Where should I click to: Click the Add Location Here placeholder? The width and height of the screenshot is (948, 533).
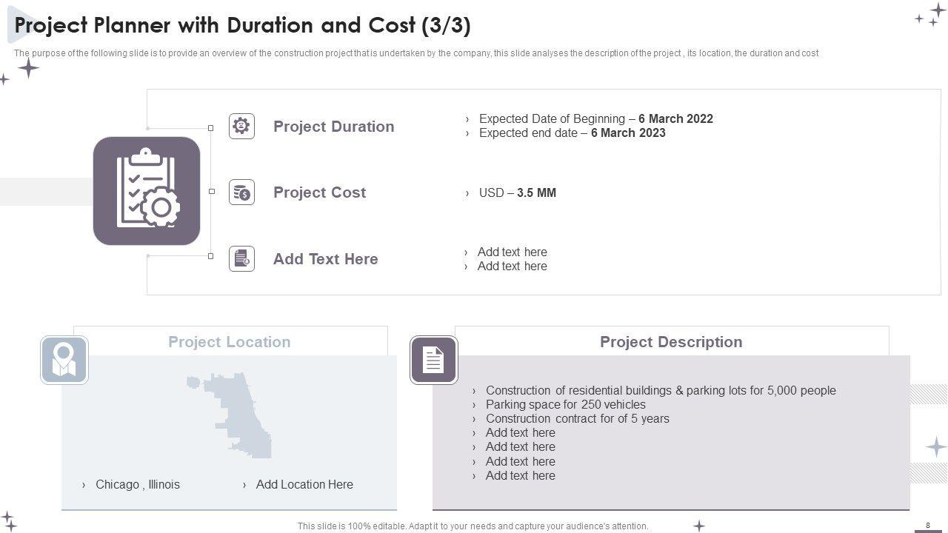click(x=304, y=484)
